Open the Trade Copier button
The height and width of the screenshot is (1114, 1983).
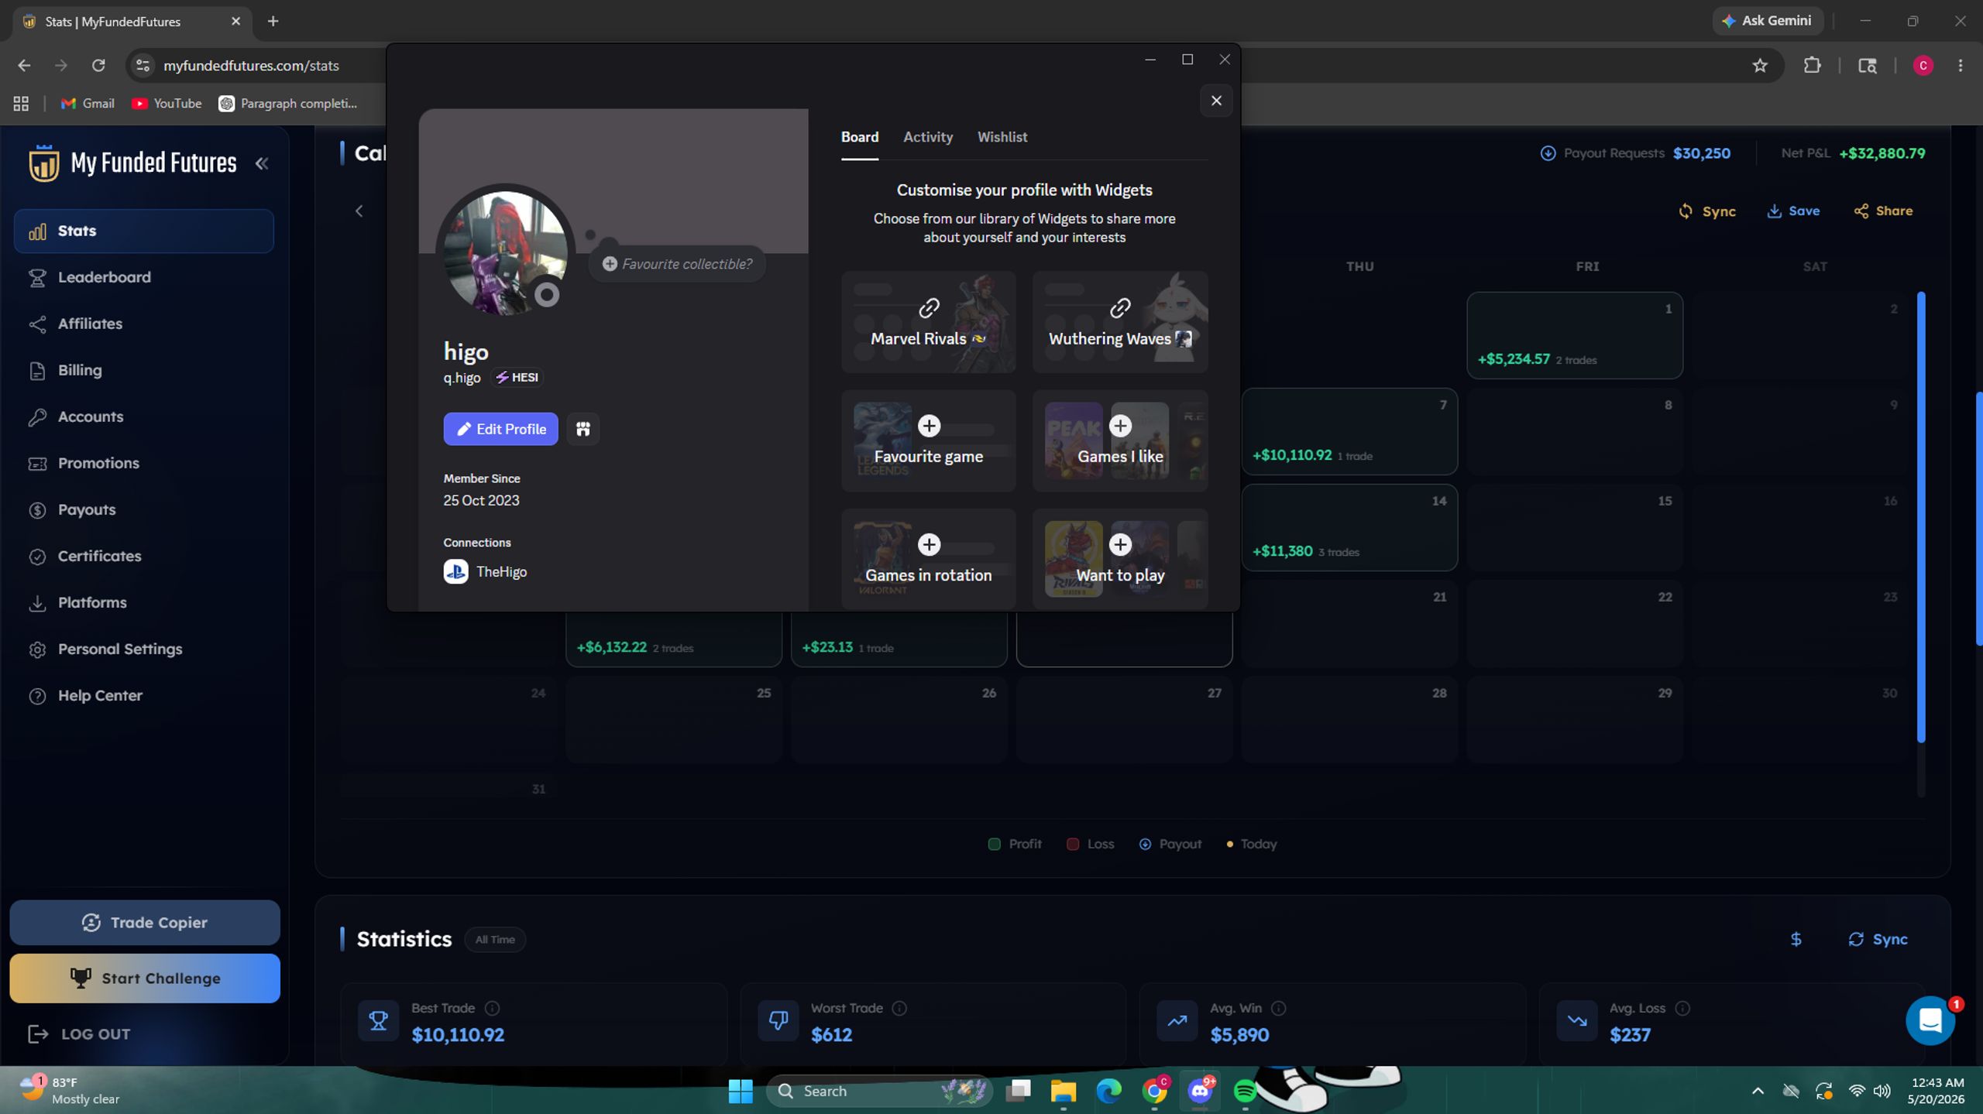click(x=145, y=922)
